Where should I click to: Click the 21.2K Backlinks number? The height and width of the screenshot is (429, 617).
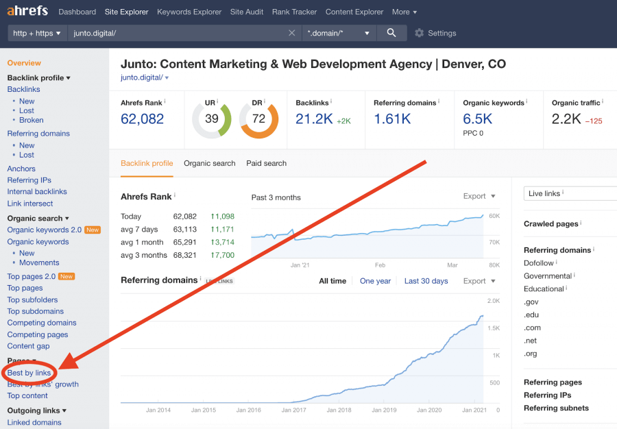314,119
